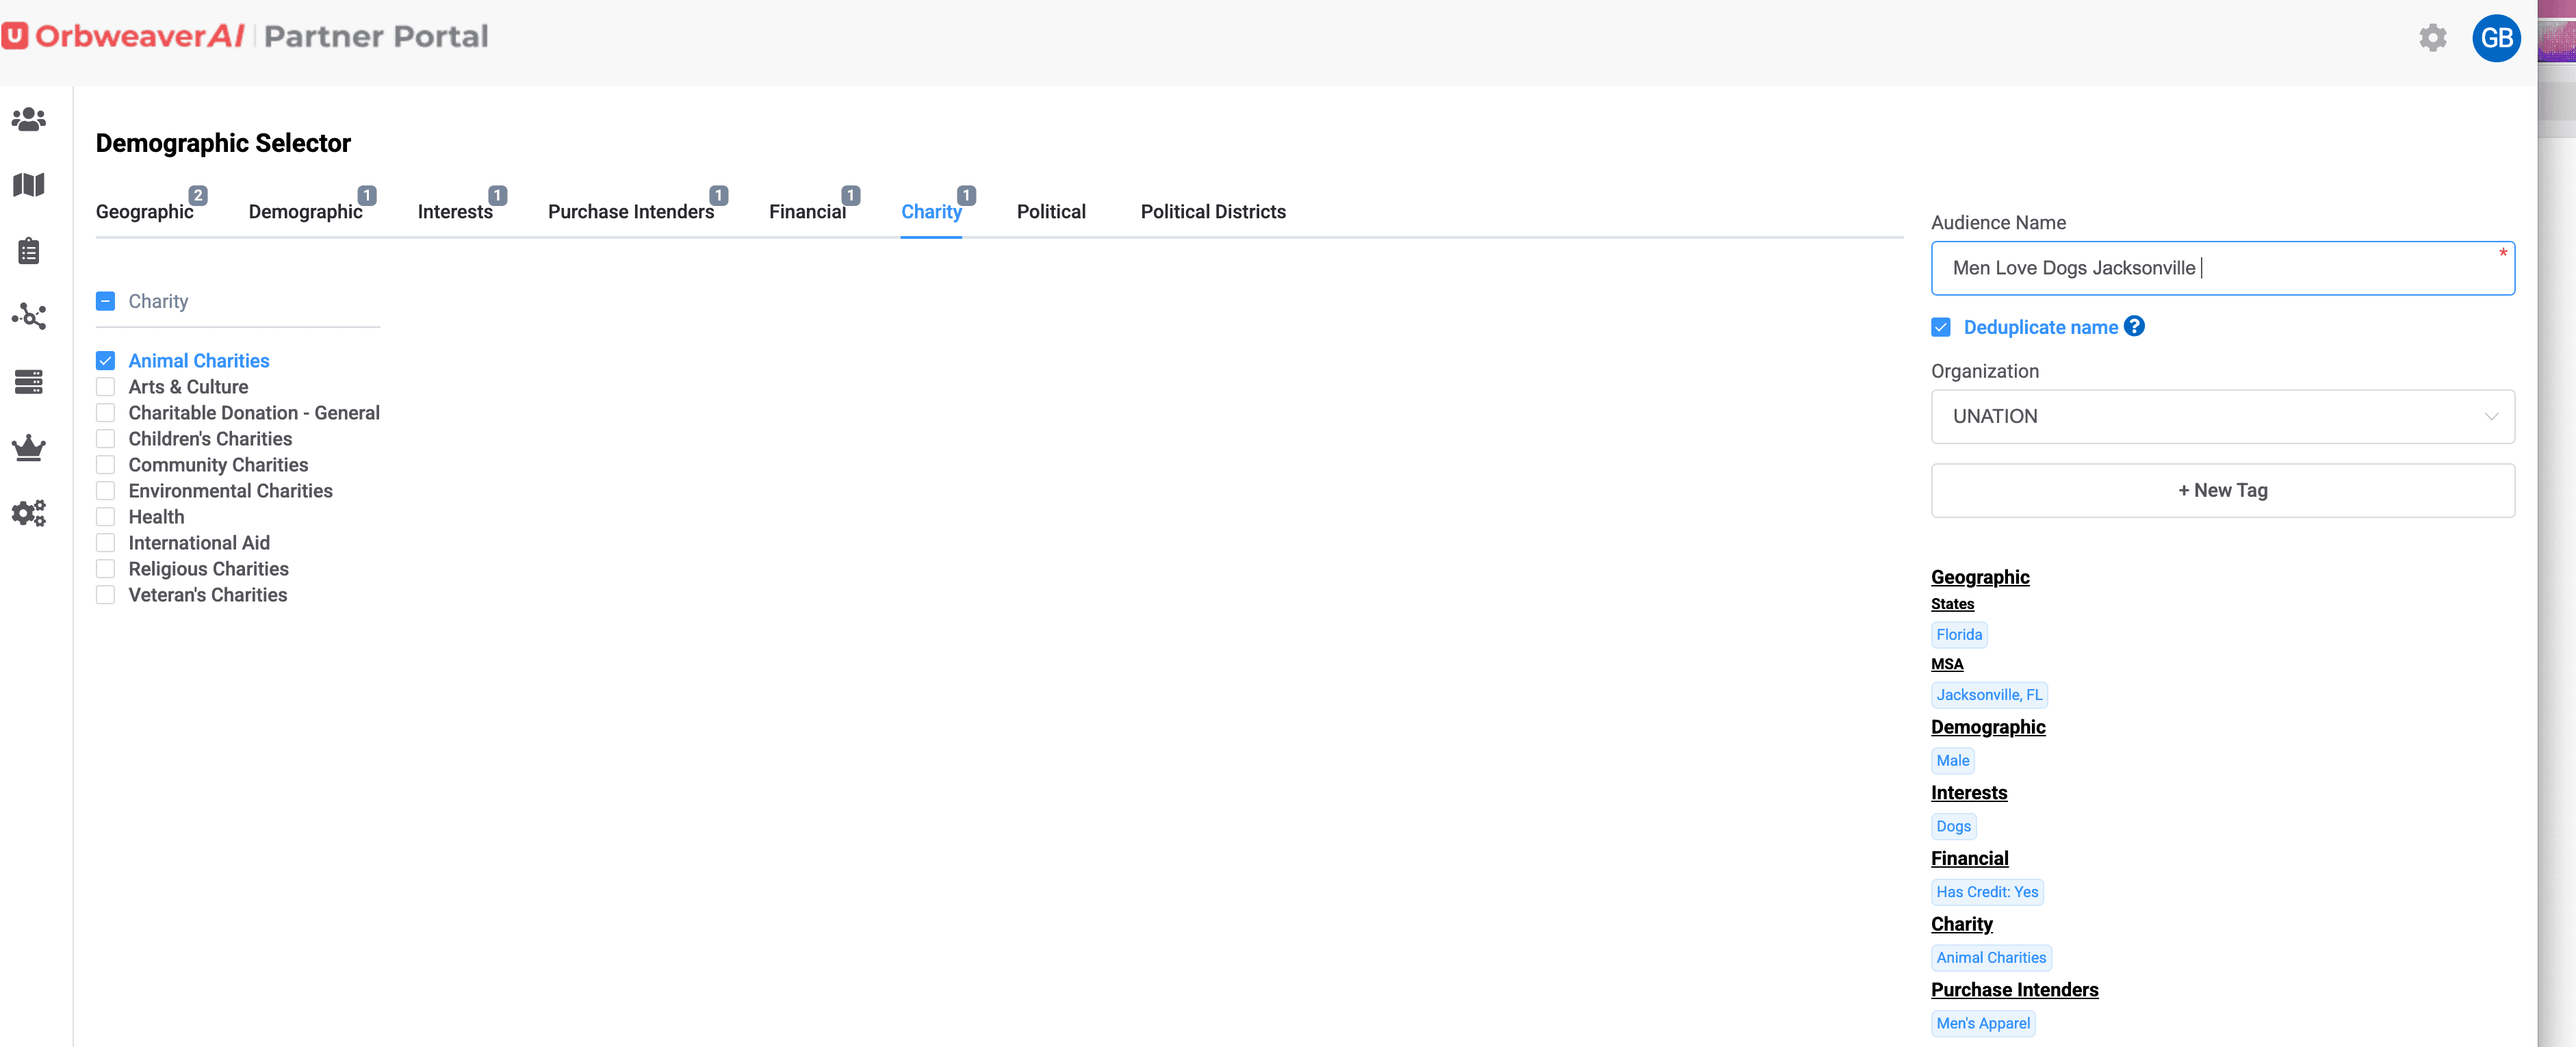The width and height of the screenshot is (2576, 1047).
Task: Open the GB user avatar menu
Action: [x=2496, y=38]
